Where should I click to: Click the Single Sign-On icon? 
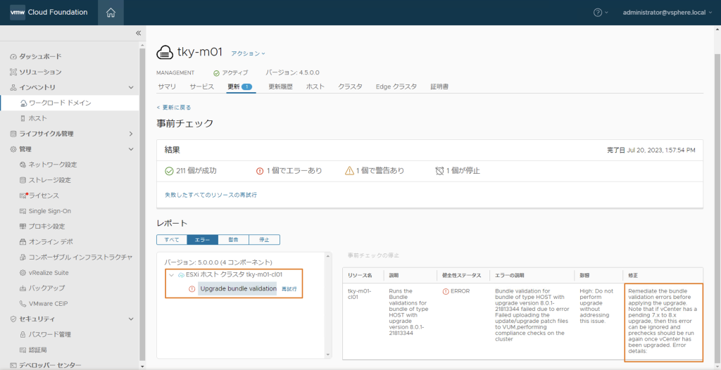(23, 211)
